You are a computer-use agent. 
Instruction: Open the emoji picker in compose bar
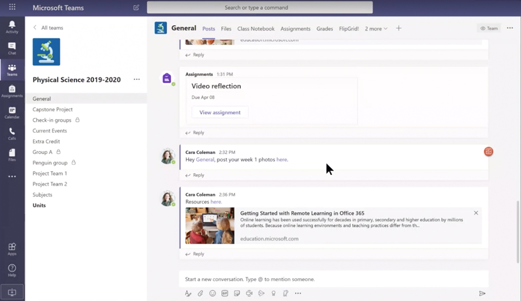tap(212, 293)
